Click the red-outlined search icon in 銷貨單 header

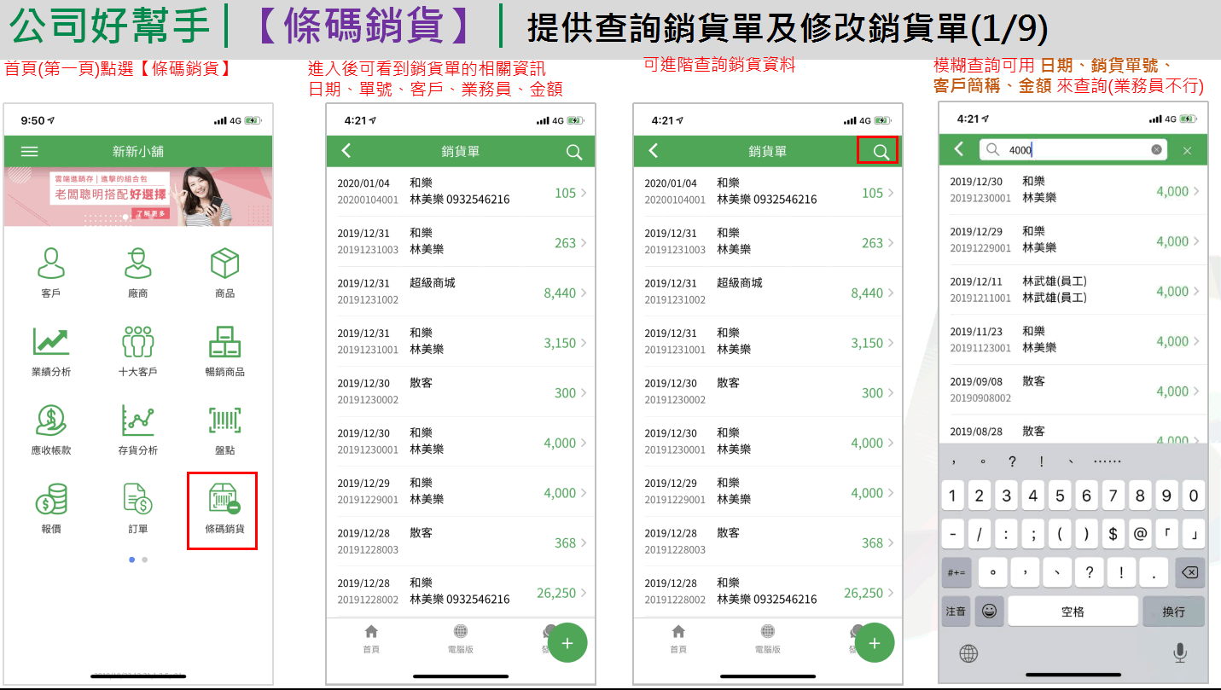pos(881,152)
